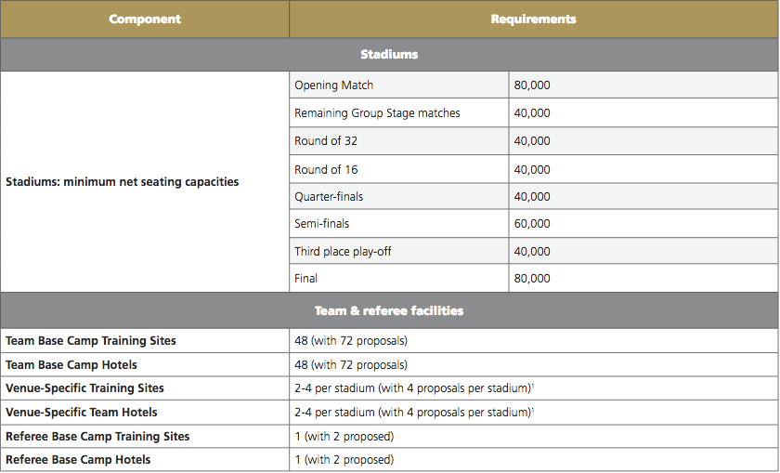This screenshot has height=473, width=780.
Task: Click the Round of 32 cell
Action: pyautogui.click(x=326, y=141)
